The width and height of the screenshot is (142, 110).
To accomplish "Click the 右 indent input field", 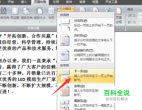I will coord(140,22).
